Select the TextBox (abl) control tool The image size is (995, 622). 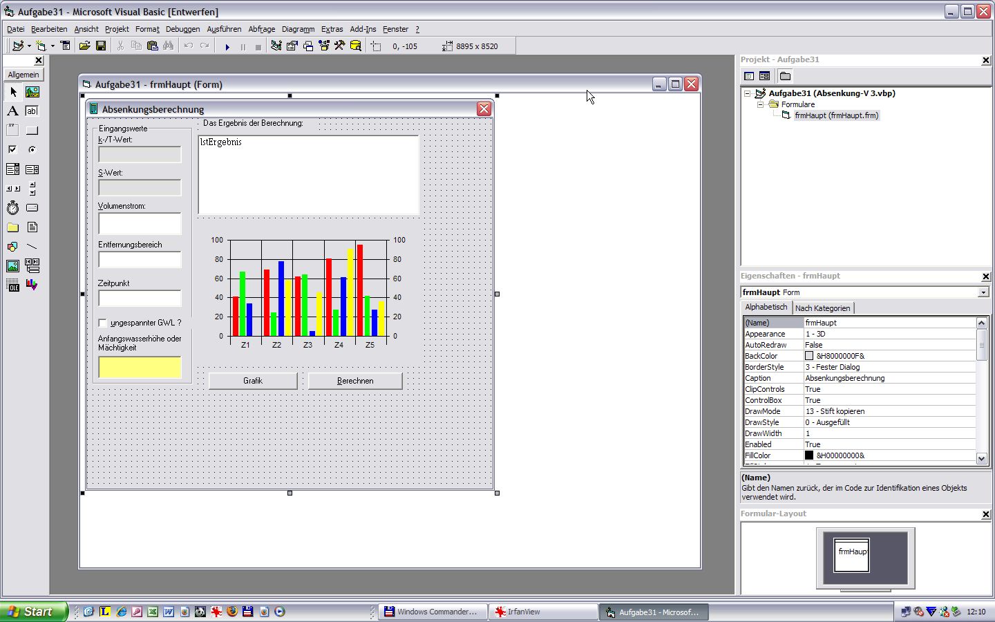tap(32, 111)
